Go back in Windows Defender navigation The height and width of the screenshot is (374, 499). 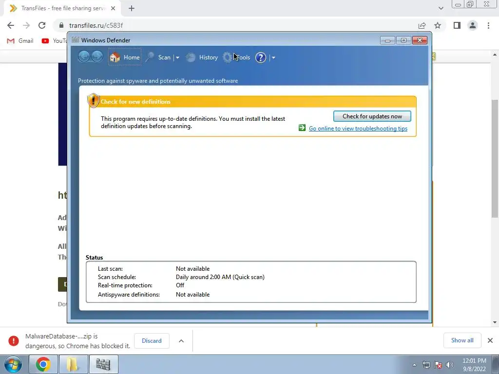point(84,57)
